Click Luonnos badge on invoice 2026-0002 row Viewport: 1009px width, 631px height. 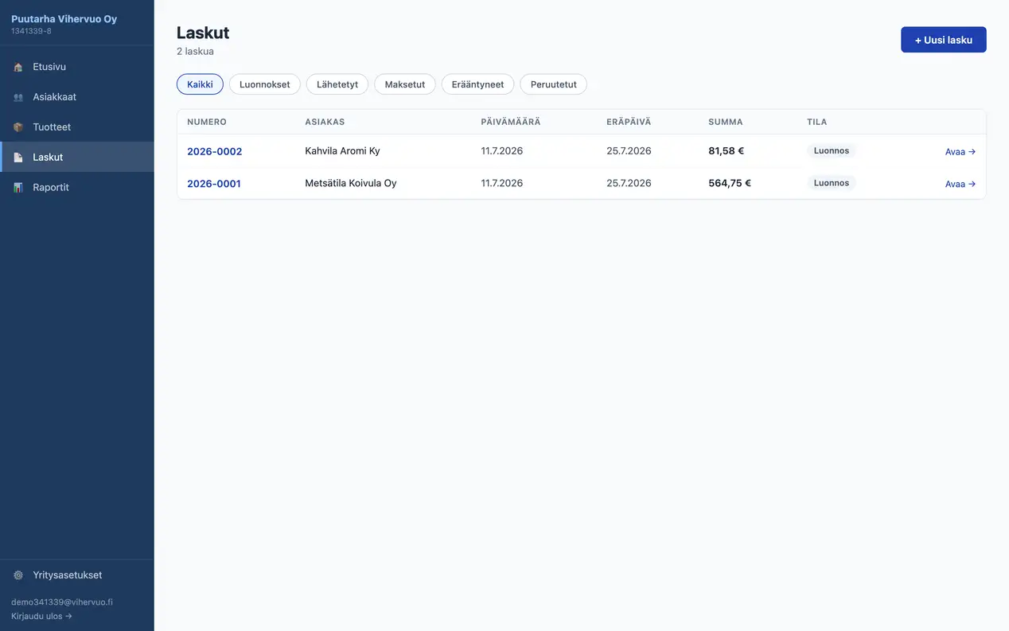pyautogui.click(x=832, y=150)
